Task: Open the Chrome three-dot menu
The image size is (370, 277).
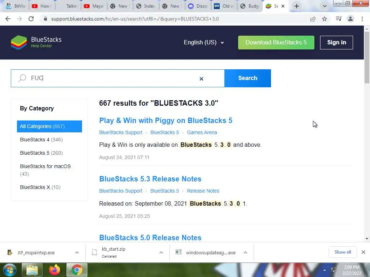Action: point(362,19)
